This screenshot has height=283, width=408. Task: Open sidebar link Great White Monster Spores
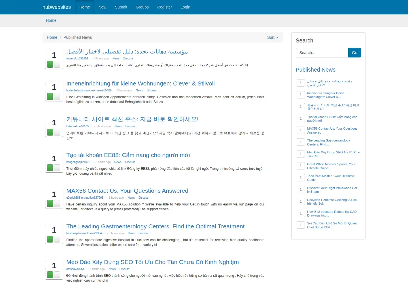tap(331, 166)
